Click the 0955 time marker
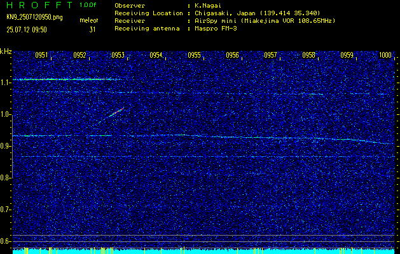Viewport: 400px width, 254px height. (194, 55)
